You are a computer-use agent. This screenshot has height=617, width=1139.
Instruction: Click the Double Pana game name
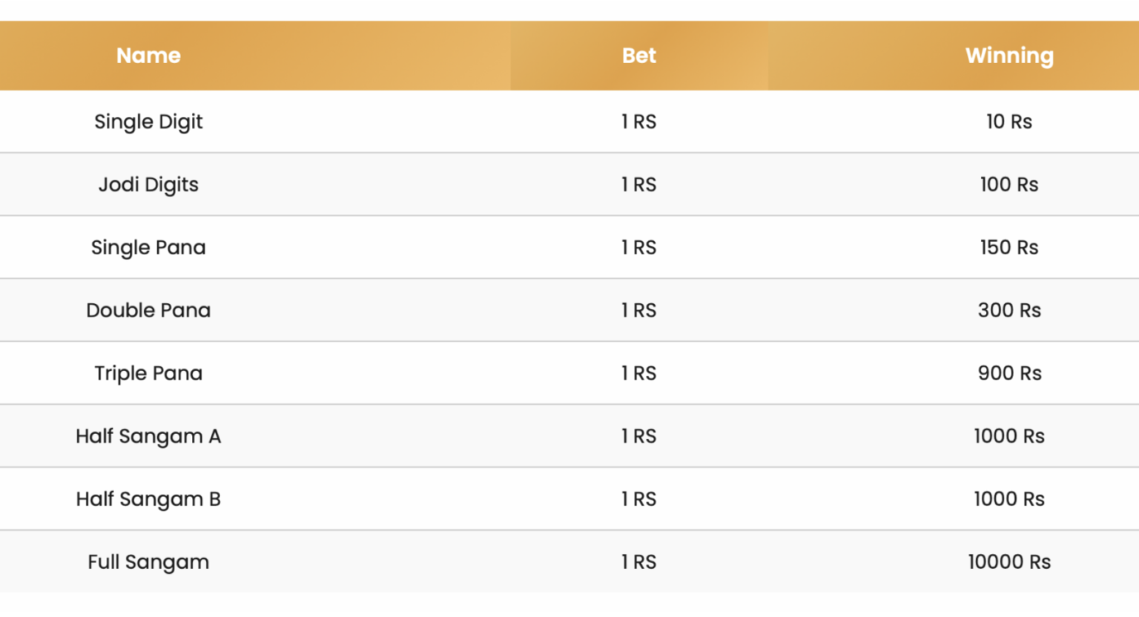148,310
